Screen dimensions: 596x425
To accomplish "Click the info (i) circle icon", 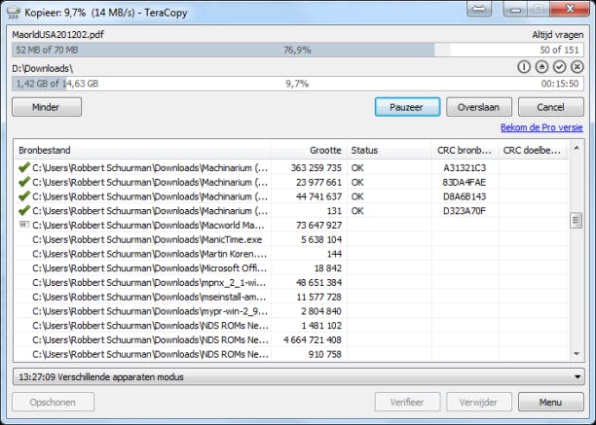I will click(524, 67).
